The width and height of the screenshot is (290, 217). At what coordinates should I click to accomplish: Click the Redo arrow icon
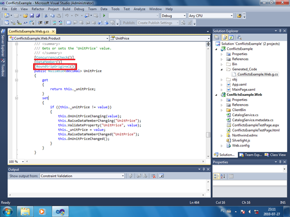click(77, 16)
